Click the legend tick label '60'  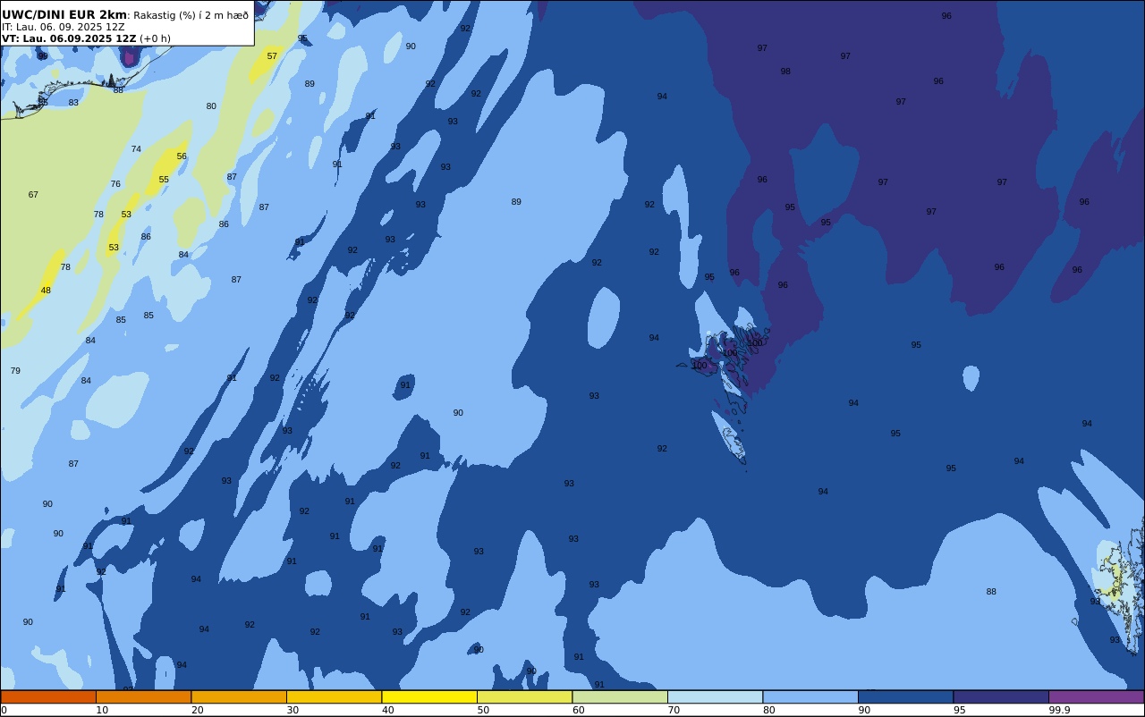tap(579, 710)
